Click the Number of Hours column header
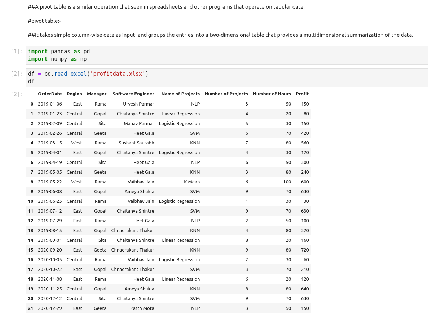This screenshot has height=316, width=428. (272, 94)
